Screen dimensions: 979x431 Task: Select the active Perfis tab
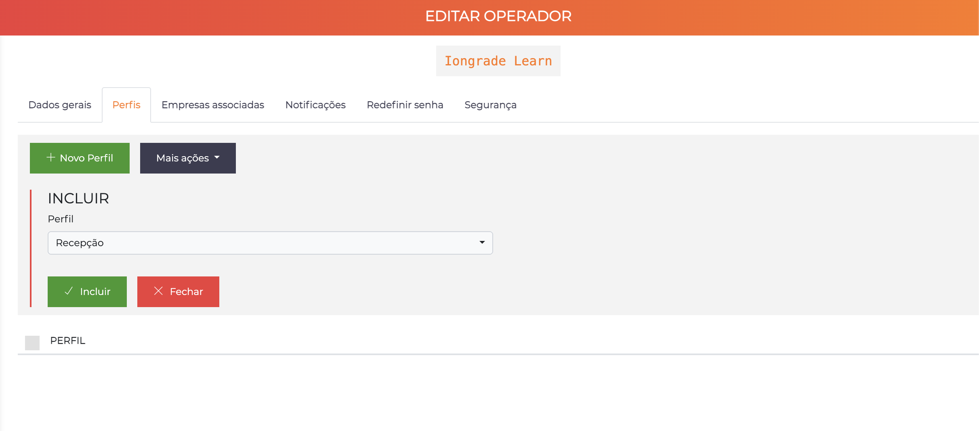click(126, 105)
